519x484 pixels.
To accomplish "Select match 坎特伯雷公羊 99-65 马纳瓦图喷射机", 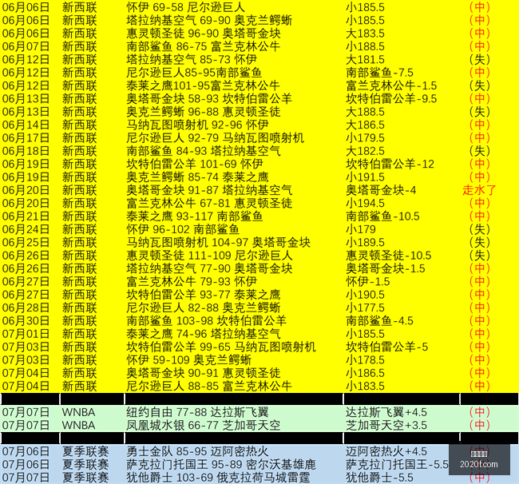I will (221, 347).
